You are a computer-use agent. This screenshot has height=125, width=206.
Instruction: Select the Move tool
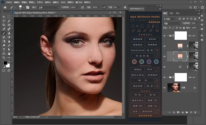4,17
